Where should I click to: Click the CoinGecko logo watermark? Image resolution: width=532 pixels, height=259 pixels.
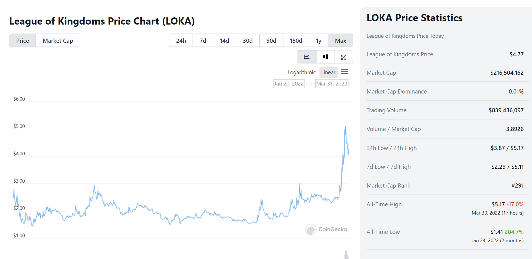click(x=326, y=229)
